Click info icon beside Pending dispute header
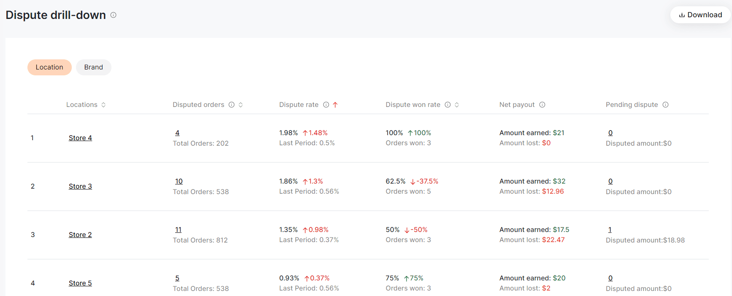Viewport: 732px width, 296px height. [665, 105]
